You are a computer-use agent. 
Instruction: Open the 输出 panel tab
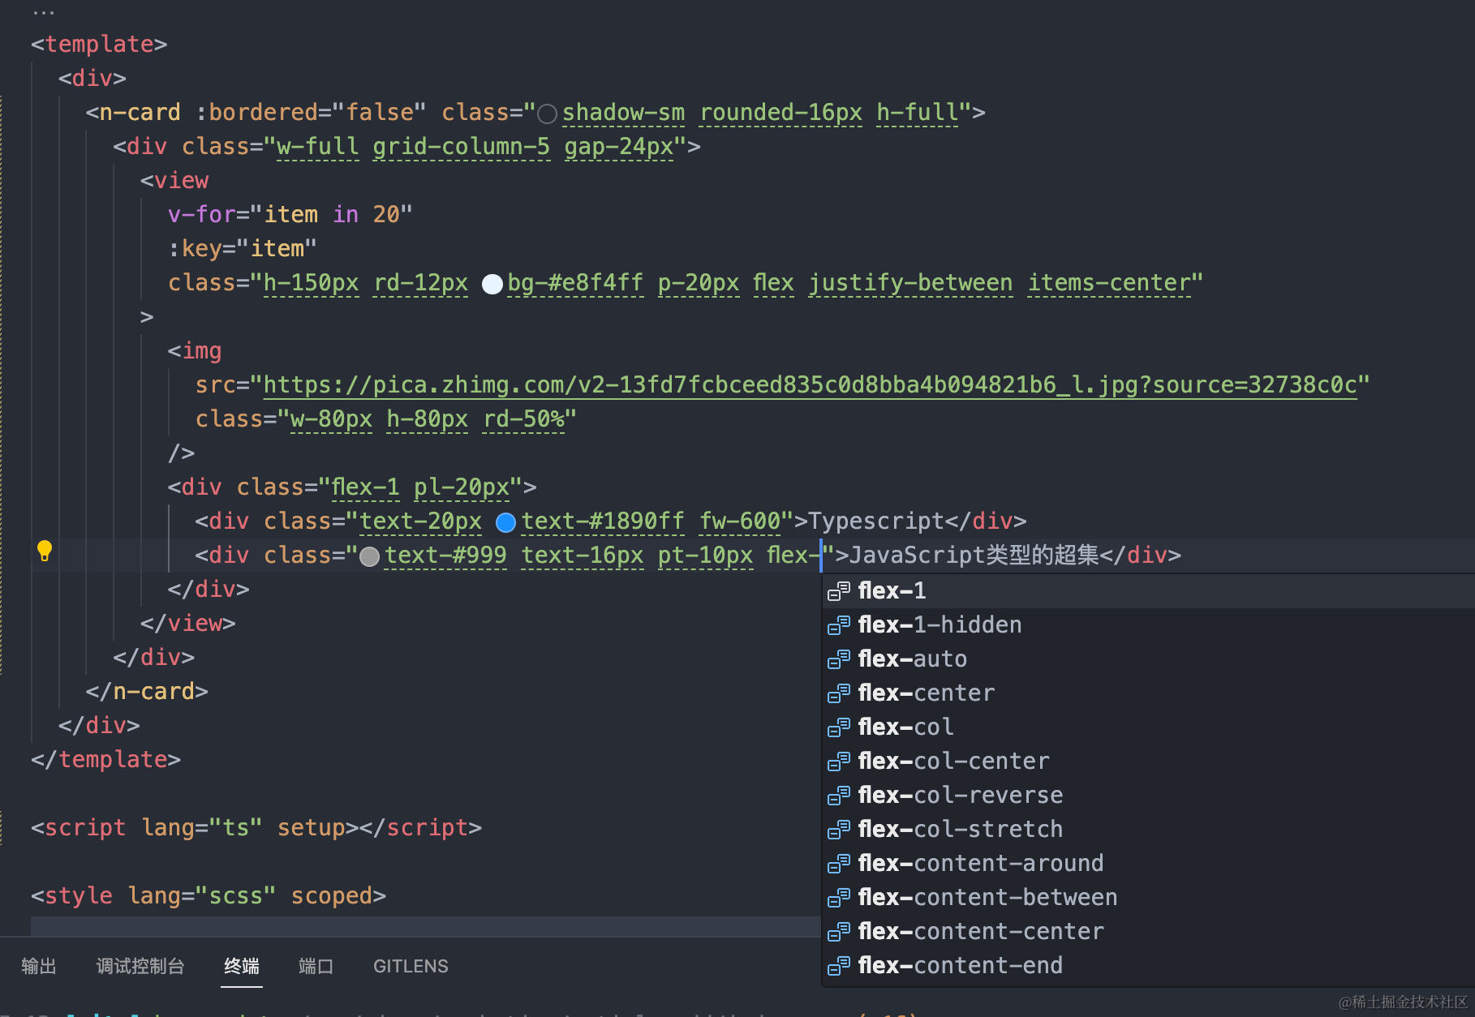coord(39,966)
